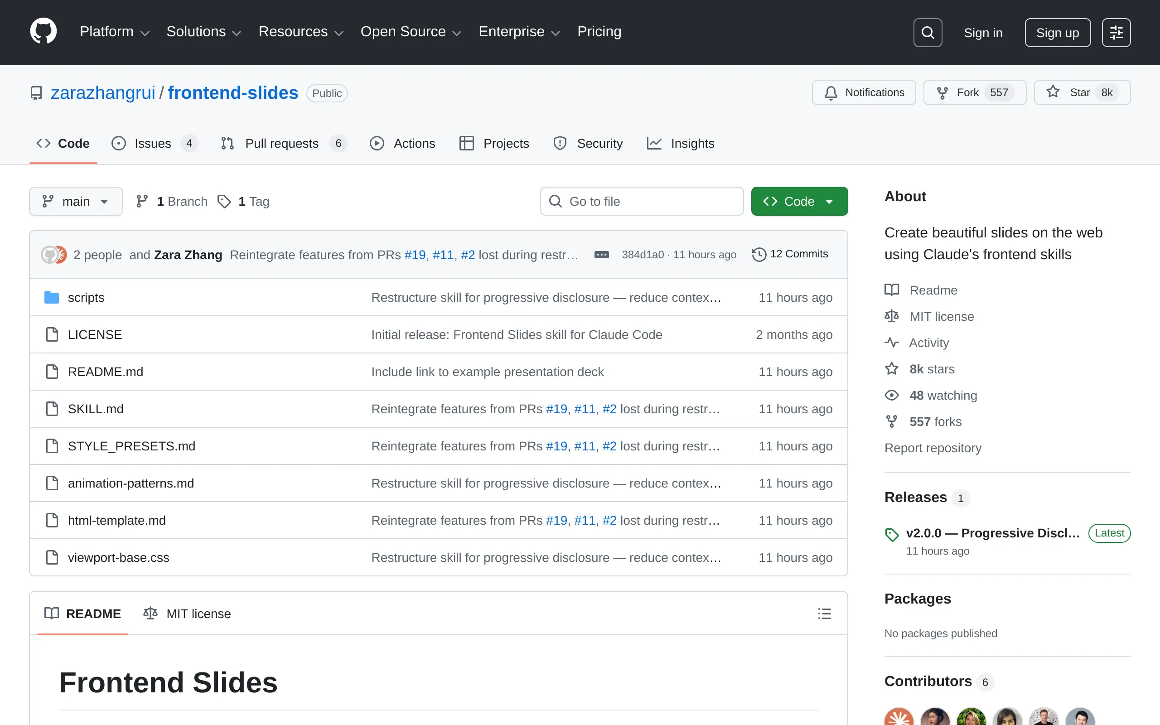
Task: Open the Actions workflow icon
Action: click(377, 143)
